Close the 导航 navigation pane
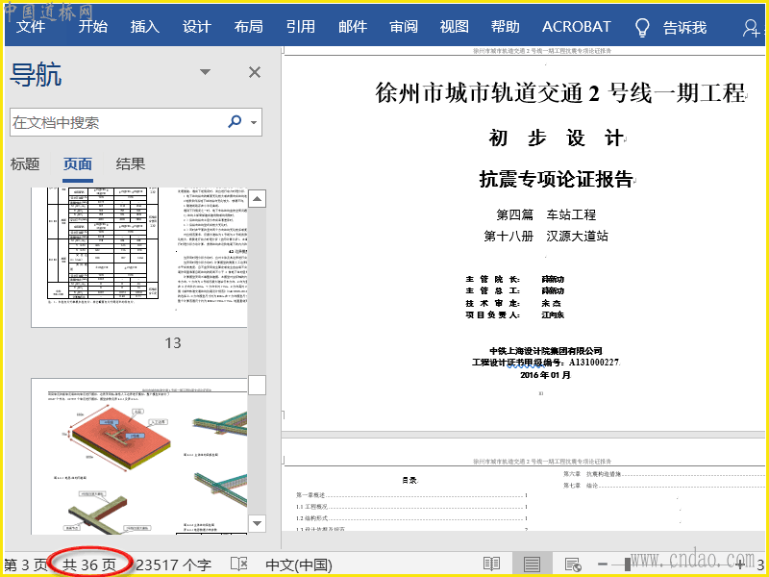 tap(255, 73)
